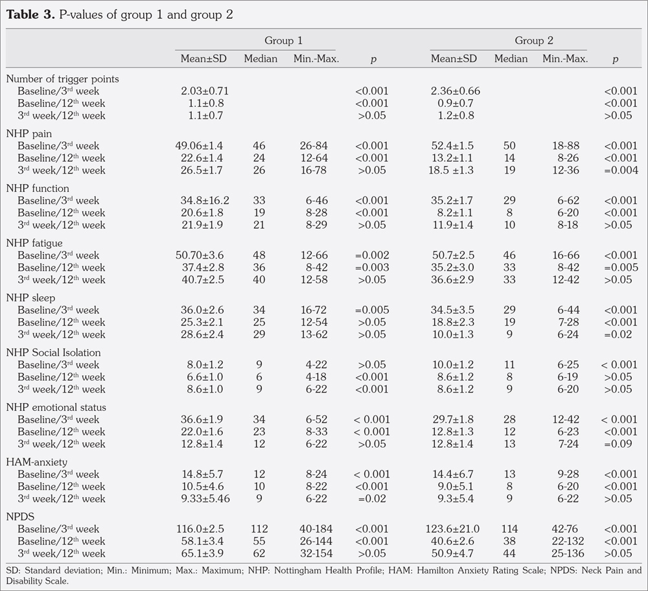Select the "Group 1" column header
The height and width of the screenshot is (591, 648).
point(283,40)
